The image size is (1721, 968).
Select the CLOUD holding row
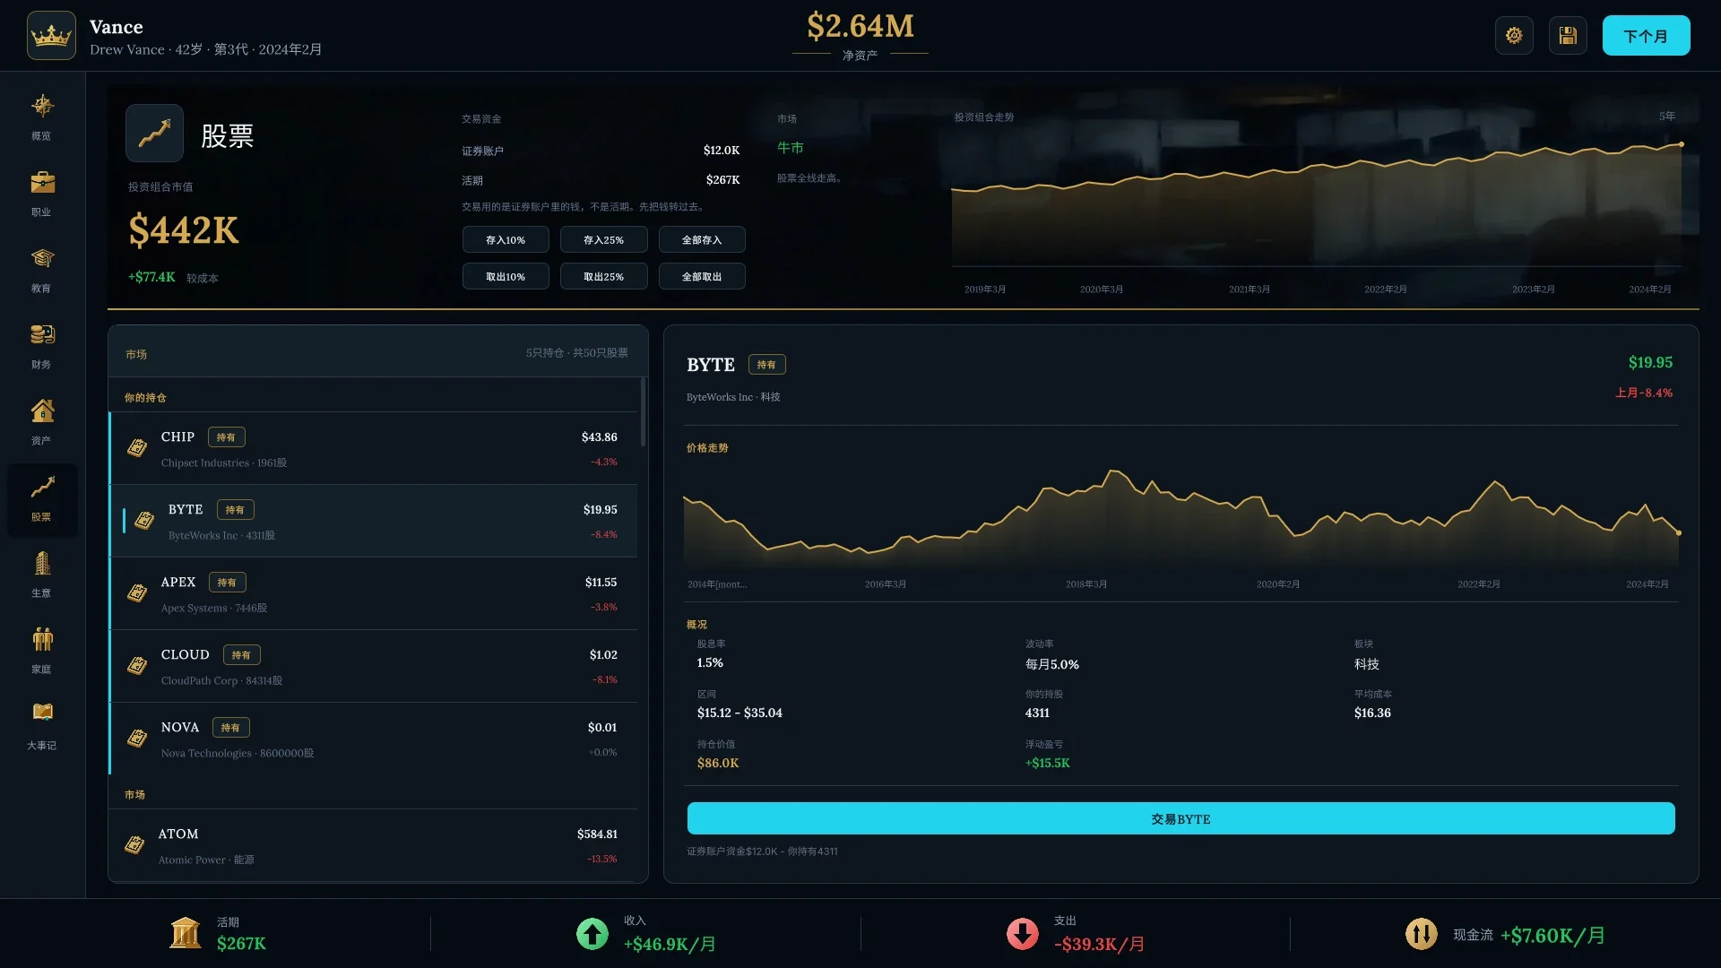coord(374,666)
